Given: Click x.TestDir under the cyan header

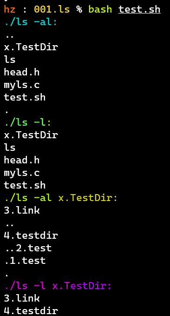Looking at the screenshot, I should click(x=31, y=47).
